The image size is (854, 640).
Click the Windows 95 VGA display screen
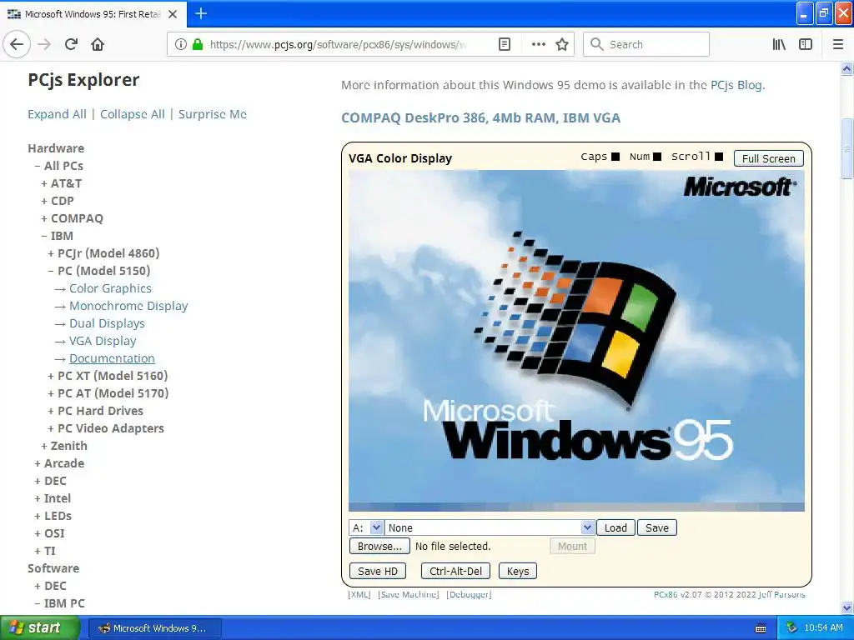576,341
